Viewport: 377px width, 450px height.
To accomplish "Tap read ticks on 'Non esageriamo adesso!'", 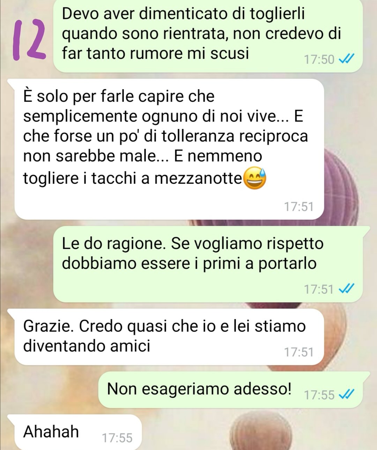I will 347,395.
